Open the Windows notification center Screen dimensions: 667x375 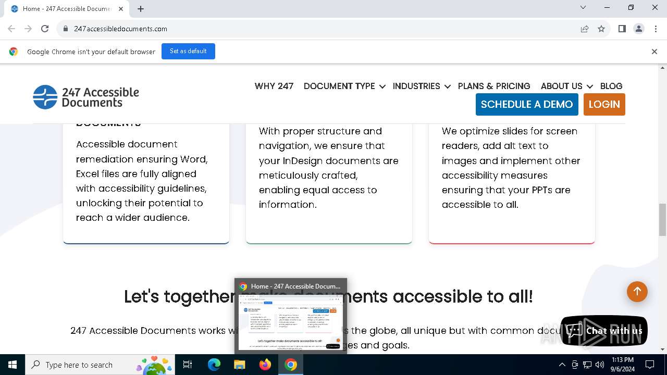(x=650, y=365)
